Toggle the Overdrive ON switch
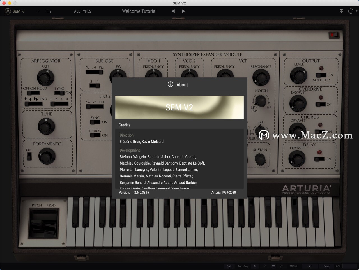This screenshot has height=270, width=359. (x=321, y=104)
